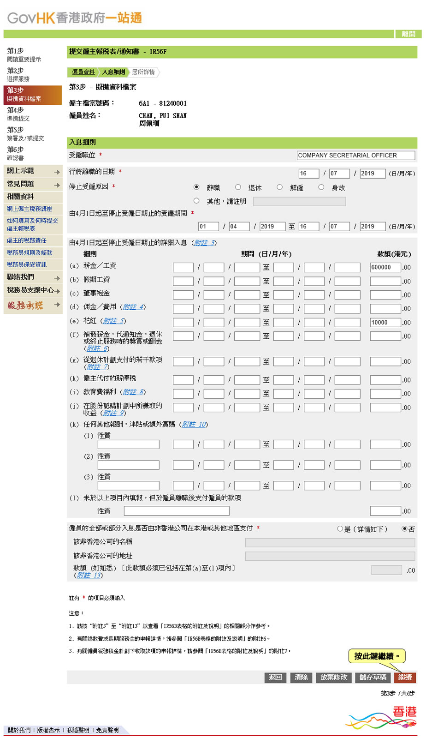The image size is (438, 738).
Task: Open 稅務易保安資訊 sidebar link
Action: coord(27,264)
